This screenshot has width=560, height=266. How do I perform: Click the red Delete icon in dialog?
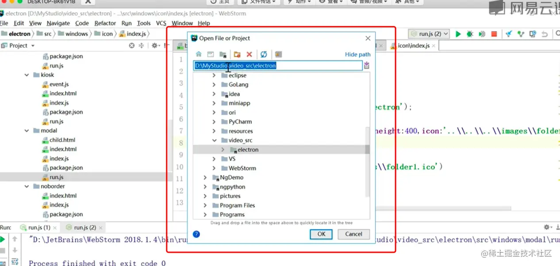(249, 54)
